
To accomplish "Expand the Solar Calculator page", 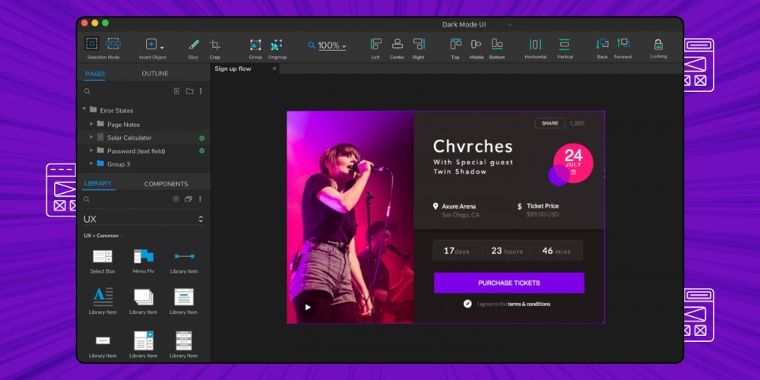I will (91, 138).
